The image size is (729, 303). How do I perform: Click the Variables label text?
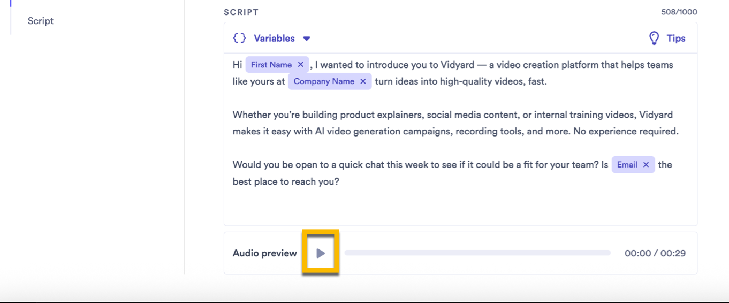coord(274,39)
